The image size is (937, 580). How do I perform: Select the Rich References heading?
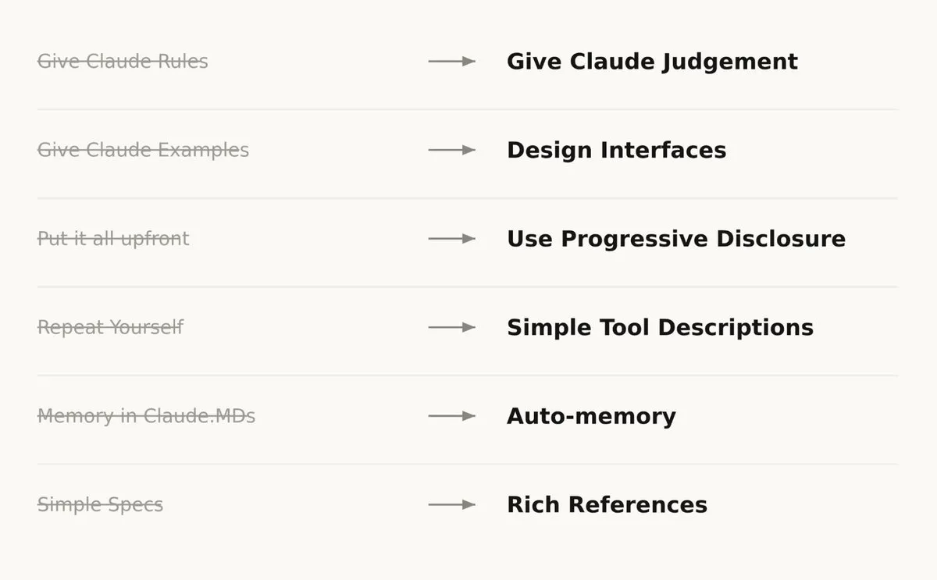coord(607,504)
